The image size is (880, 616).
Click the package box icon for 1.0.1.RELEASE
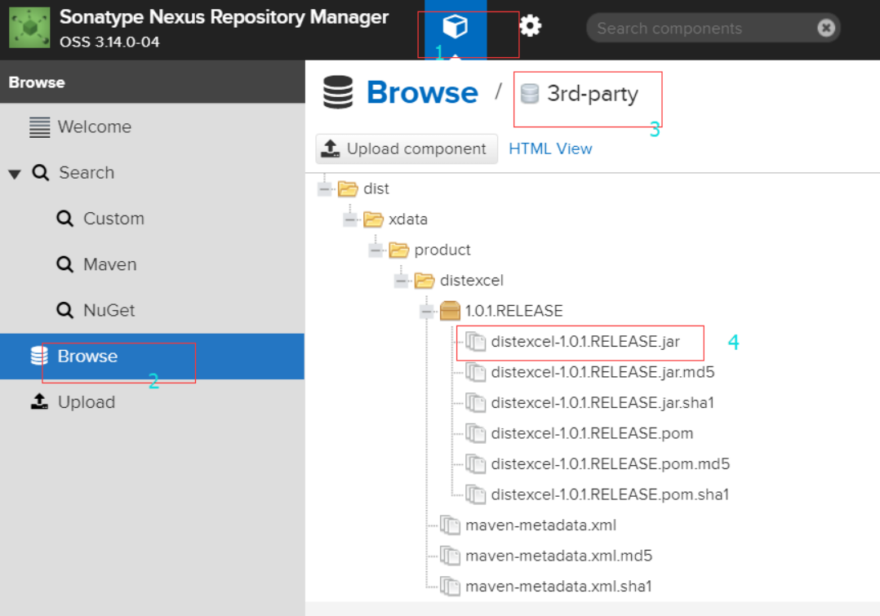[x=450, y=311]
